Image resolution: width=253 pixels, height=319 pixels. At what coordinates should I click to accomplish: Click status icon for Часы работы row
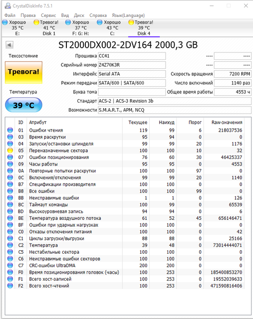pos(10,164)
